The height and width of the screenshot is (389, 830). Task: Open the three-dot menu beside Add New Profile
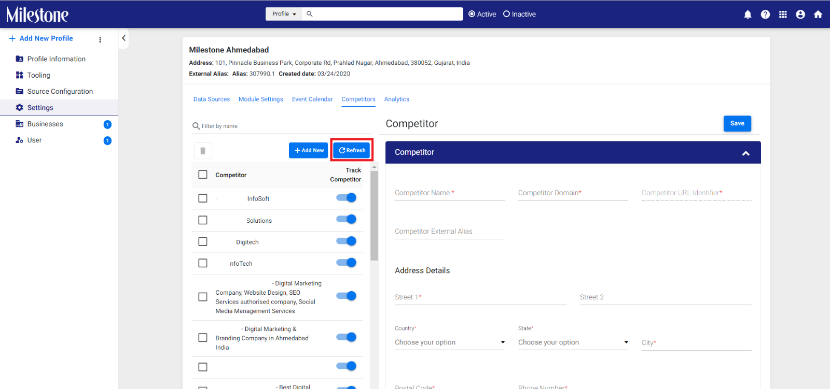click(x=100, y=39)
